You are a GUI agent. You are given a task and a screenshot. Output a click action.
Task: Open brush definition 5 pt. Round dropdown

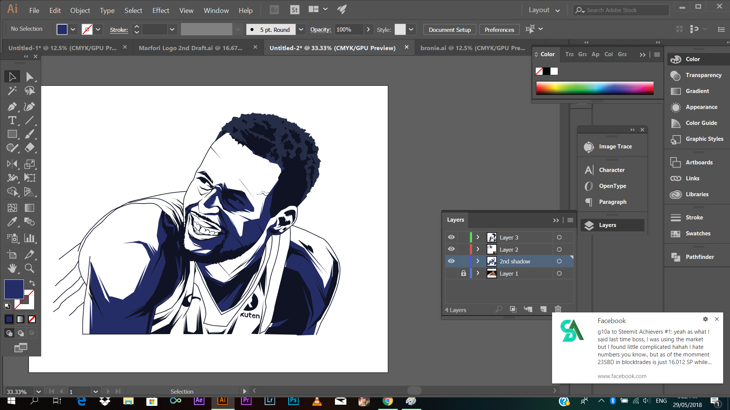point(301,29)
